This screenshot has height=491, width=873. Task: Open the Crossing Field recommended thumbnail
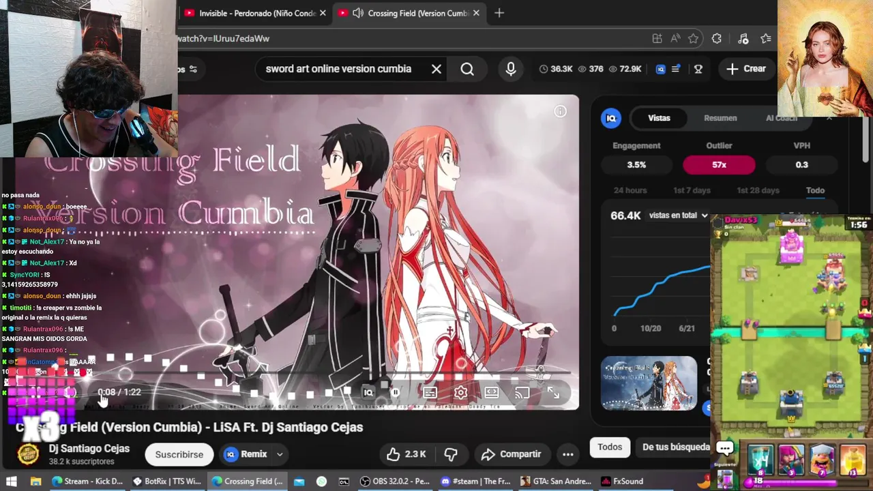click(649, 383)
